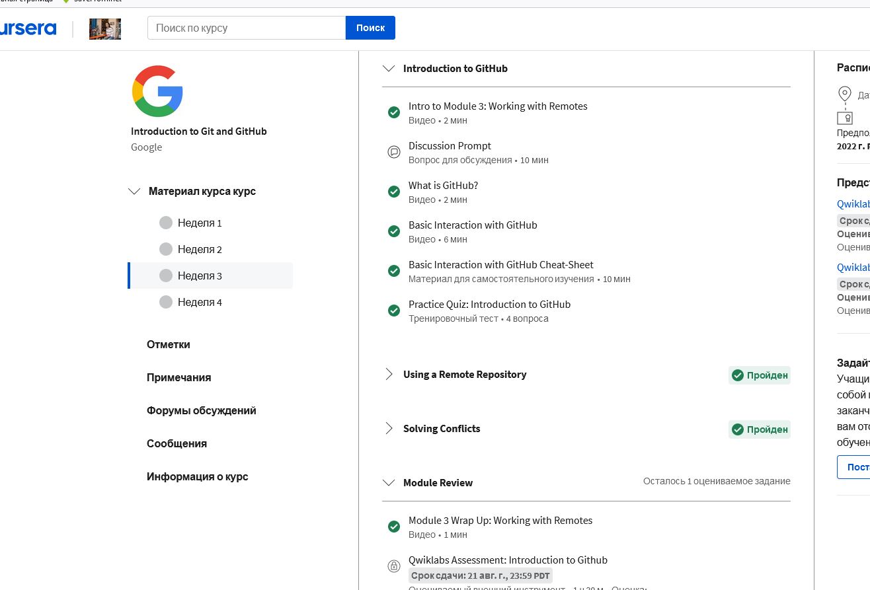Image resolution: width=870 pixels, height=590 pixels.
Task: Click green checkmark next to What is GitHub?
Action: coord(394,192)
